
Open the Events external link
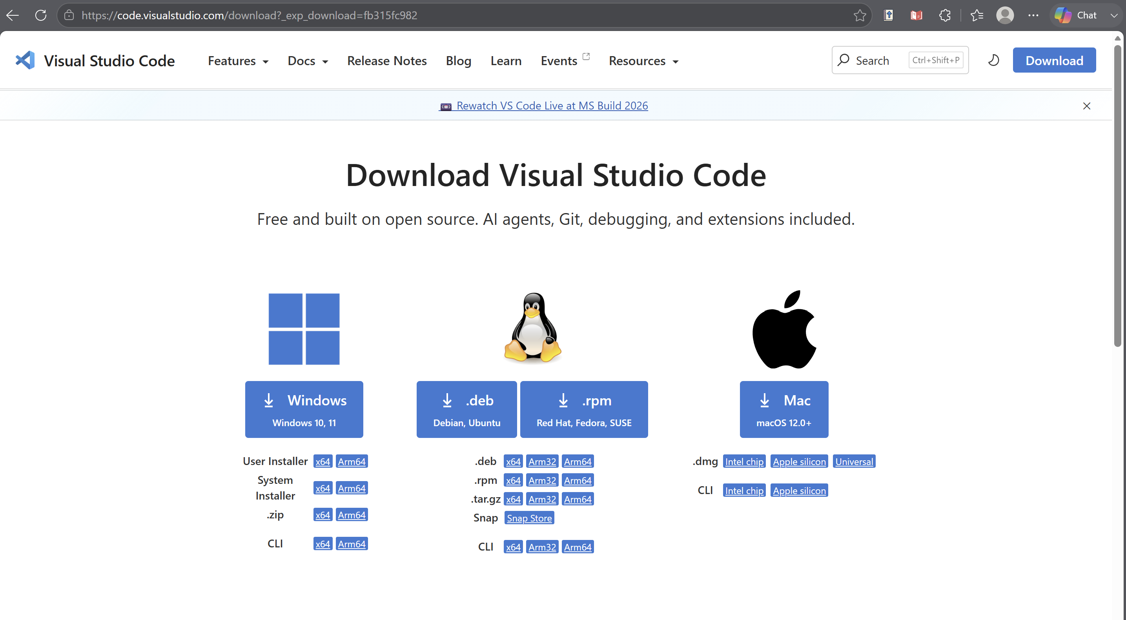565,61
